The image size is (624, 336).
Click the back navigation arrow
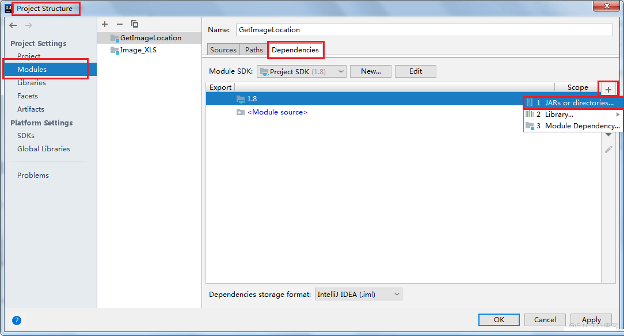coord(13,25)
